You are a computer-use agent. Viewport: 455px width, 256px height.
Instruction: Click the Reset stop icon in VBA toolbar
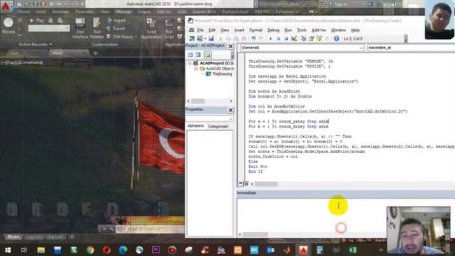286,38
